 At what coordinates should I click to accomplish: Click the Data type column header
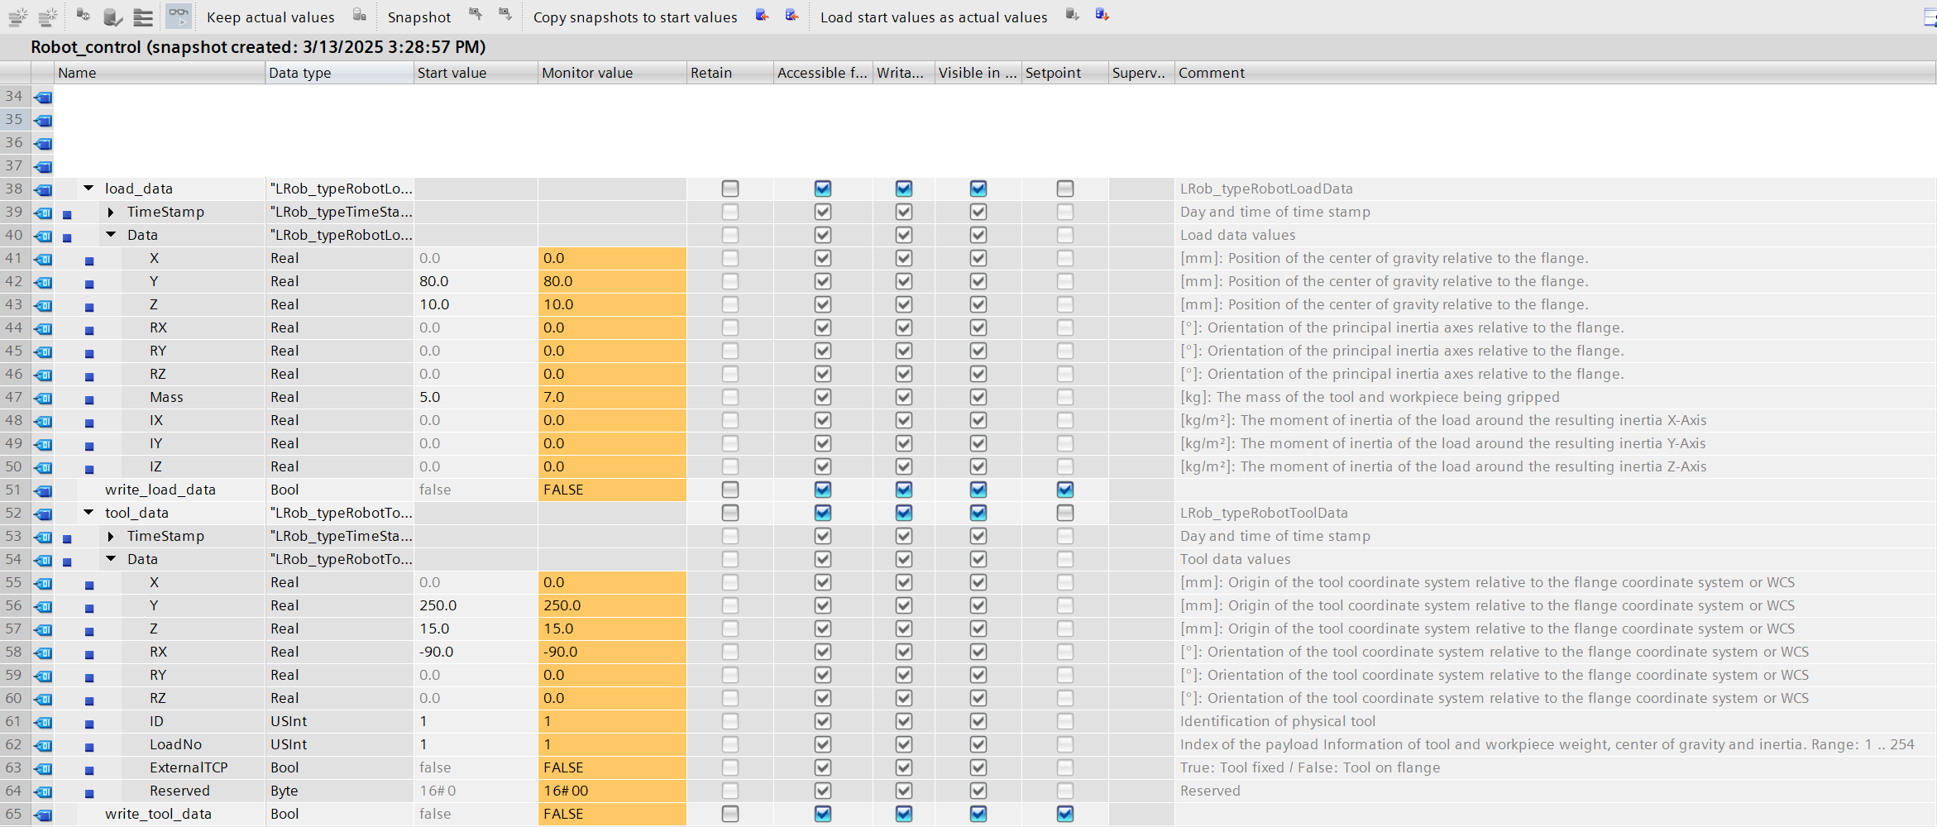point(340,73)
